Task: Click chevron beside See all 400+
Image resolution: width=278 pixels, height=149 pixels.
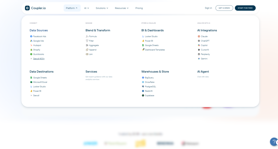Action: [31, 59]
